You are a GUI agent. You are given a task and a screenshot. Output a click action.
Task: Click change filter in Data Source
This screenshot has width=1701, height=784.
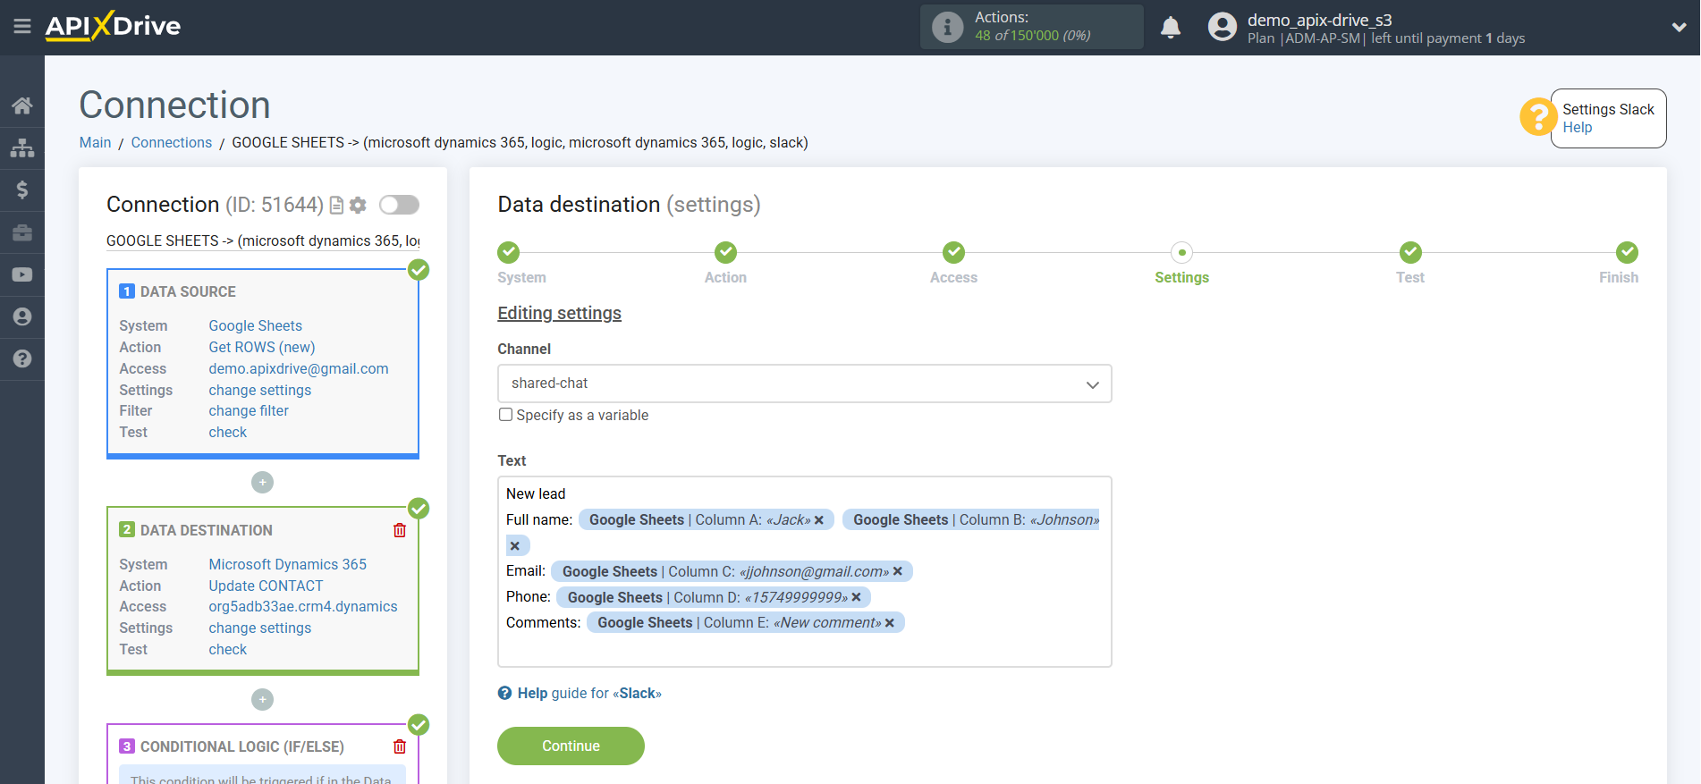pos(249,411)
